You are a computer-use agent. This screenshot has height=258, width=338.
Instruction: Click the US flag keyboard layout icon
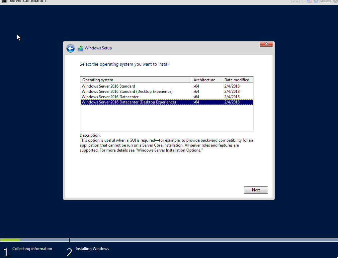[309, 1]
